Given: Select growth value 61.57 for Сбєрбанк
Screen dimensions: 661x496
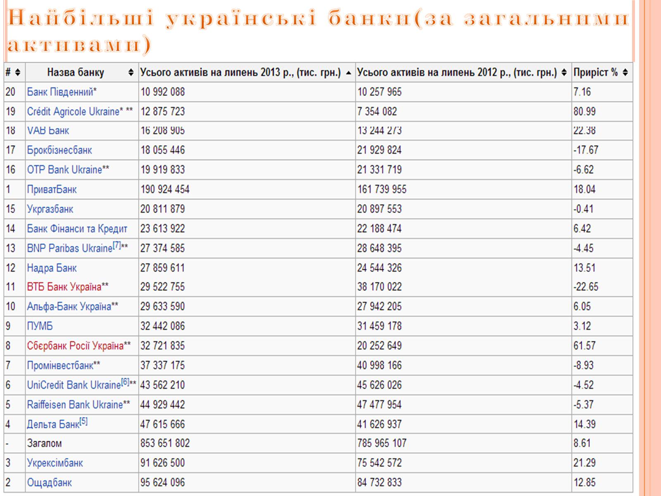Looking at the screenshot, I should click(x=585, y=346).
